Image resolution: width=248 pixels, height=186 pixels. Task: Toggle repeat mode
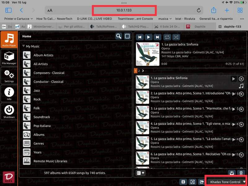tap(167, 37)
